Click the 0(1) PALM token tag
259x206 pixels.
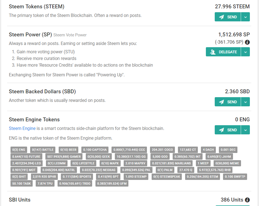tap(165, 170)
